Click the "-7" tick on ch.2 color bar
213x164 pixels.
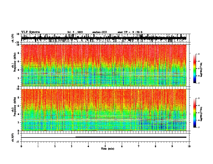coord(198,127)
